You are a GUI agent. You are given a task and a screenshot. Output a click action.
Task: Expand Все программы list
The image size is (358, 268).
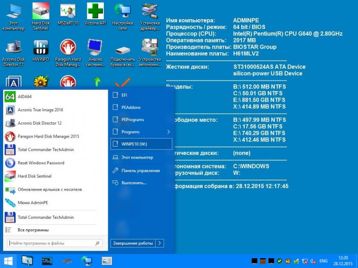55,230
